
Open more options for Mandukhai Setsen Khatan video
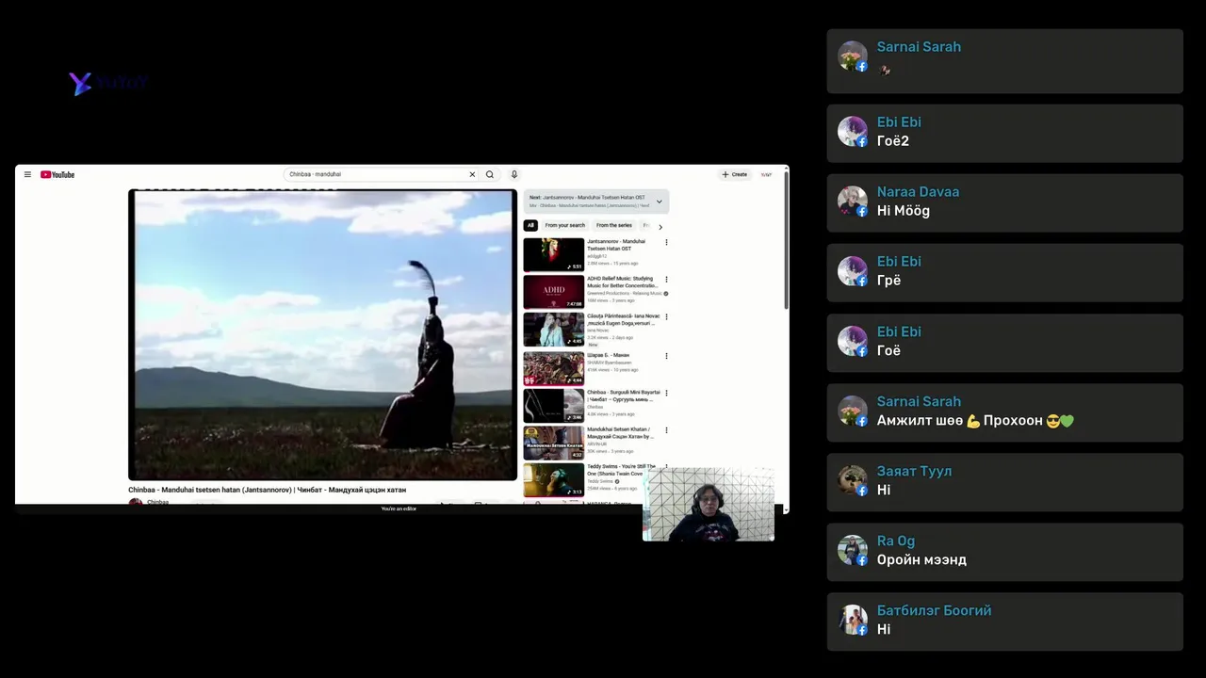[666, 430]
